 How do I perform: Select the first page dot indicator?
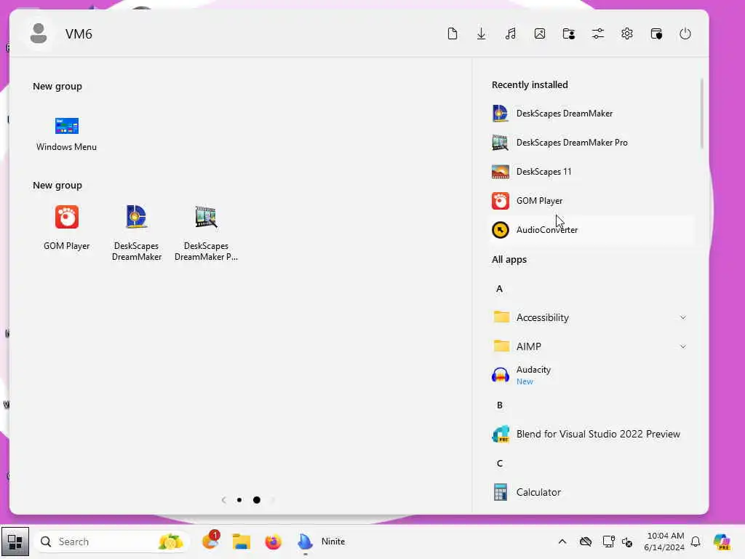[239, 500]
